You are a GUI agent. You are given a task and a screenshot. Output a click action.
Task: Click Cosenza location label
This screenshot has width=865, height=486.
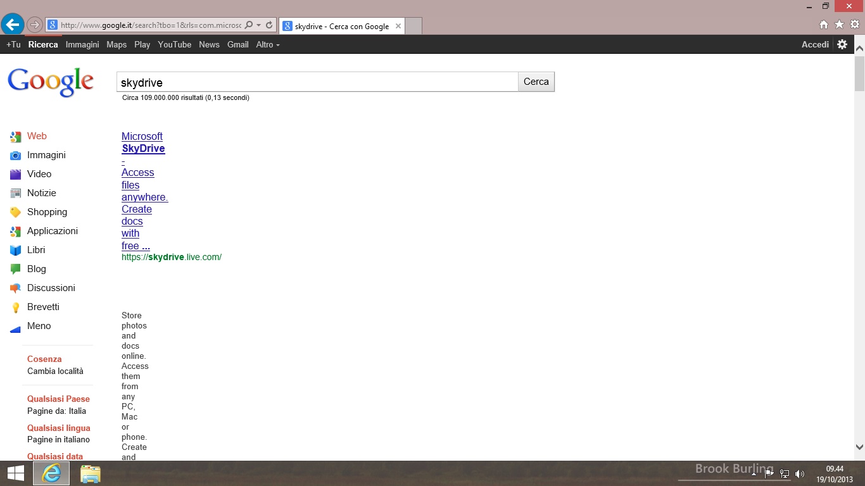point(44,359)
